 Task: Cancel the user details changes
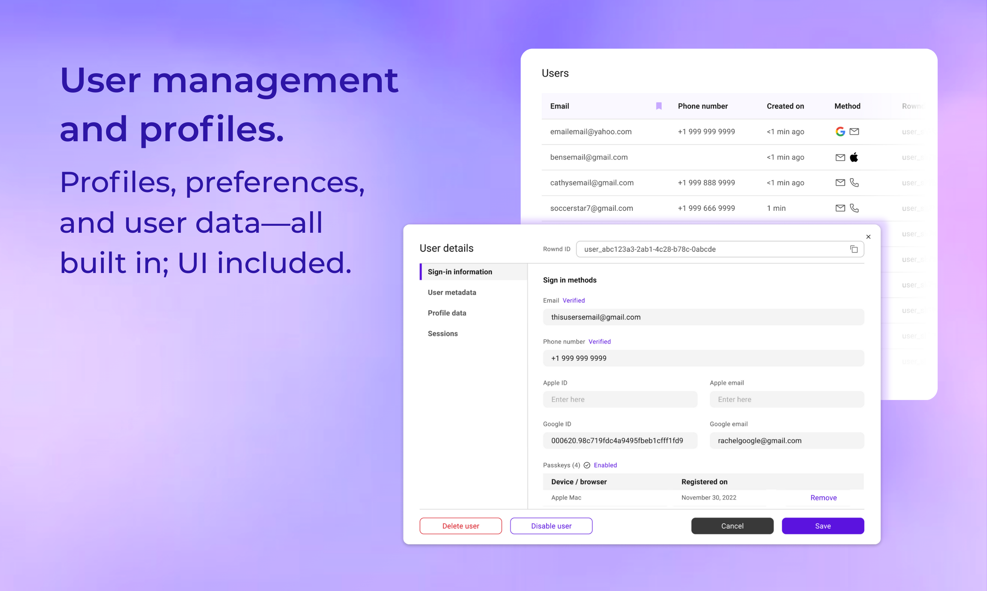pos(732,526)
